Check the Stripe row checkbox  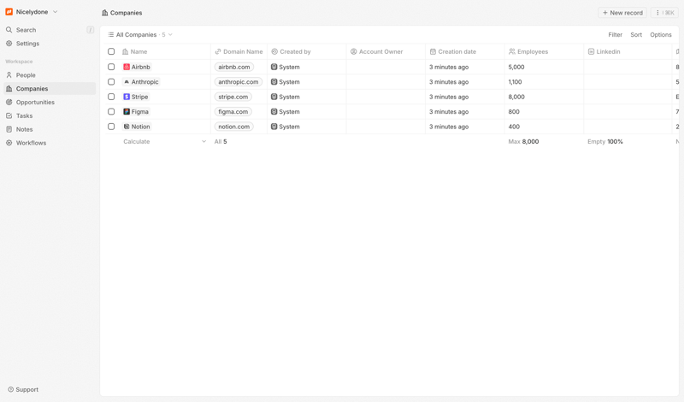coord(111,97)
